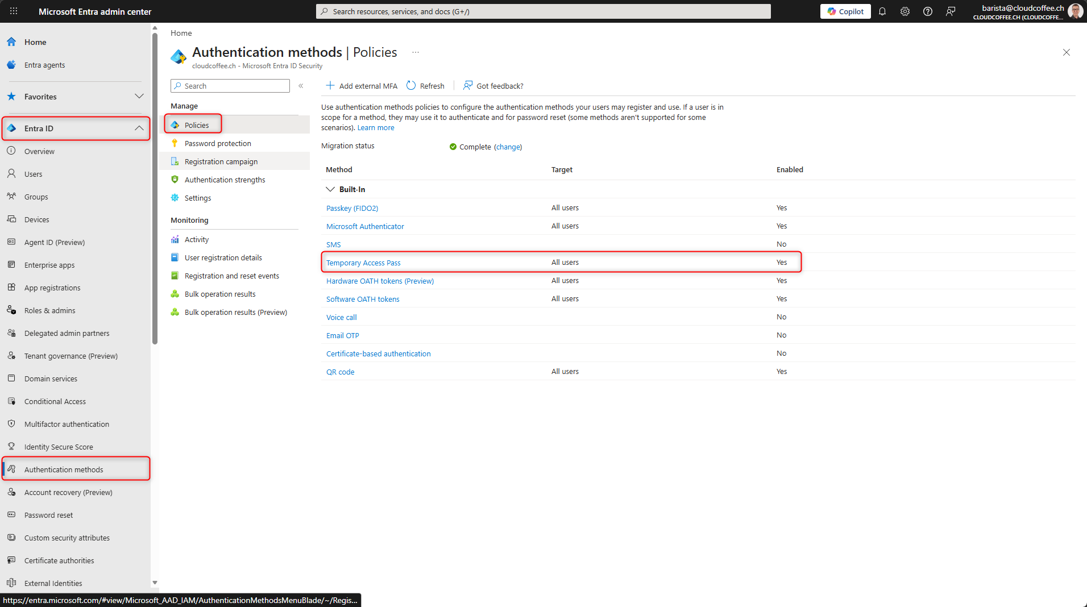This screenshot has height=607, width=1087.
Task: Open Password protection menu item
Action: pos(218,143)
